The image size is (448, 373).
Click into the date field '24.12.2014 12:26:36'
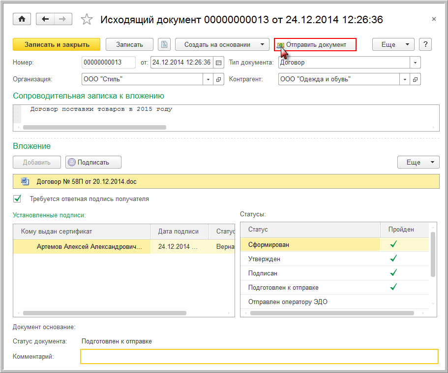182,63
